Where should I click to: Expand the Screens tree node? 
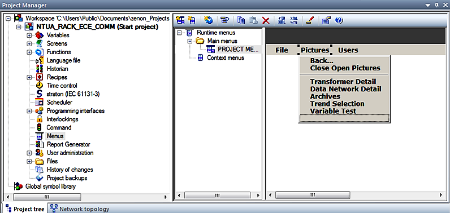[x=29, y=44]
